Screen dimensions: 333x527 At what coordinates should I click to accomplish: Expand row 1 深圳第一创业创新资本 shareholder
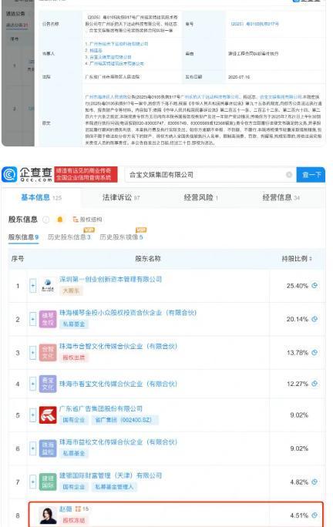(32, 286)
